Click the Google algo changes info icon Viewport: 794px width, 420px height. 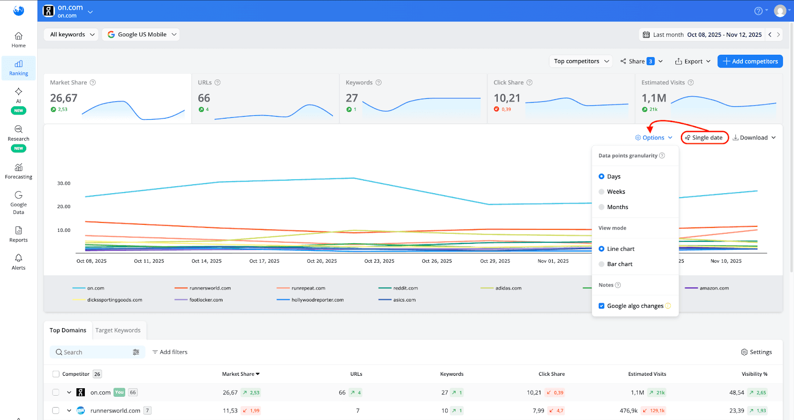coord(668,306)
